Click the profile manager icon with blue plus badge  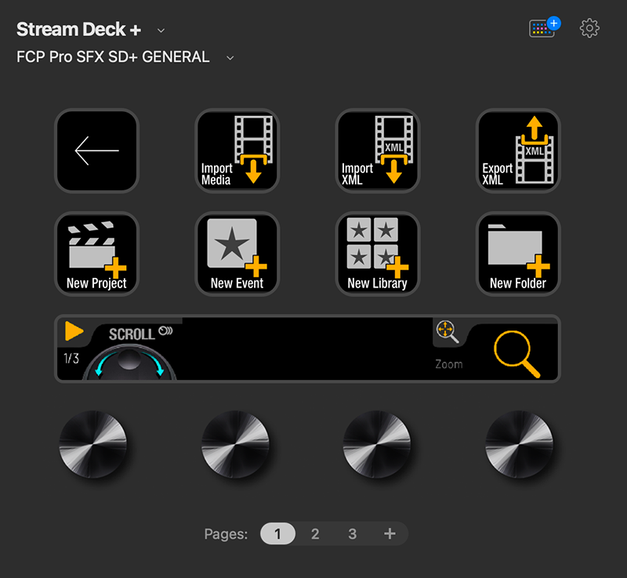click(541, 26)
